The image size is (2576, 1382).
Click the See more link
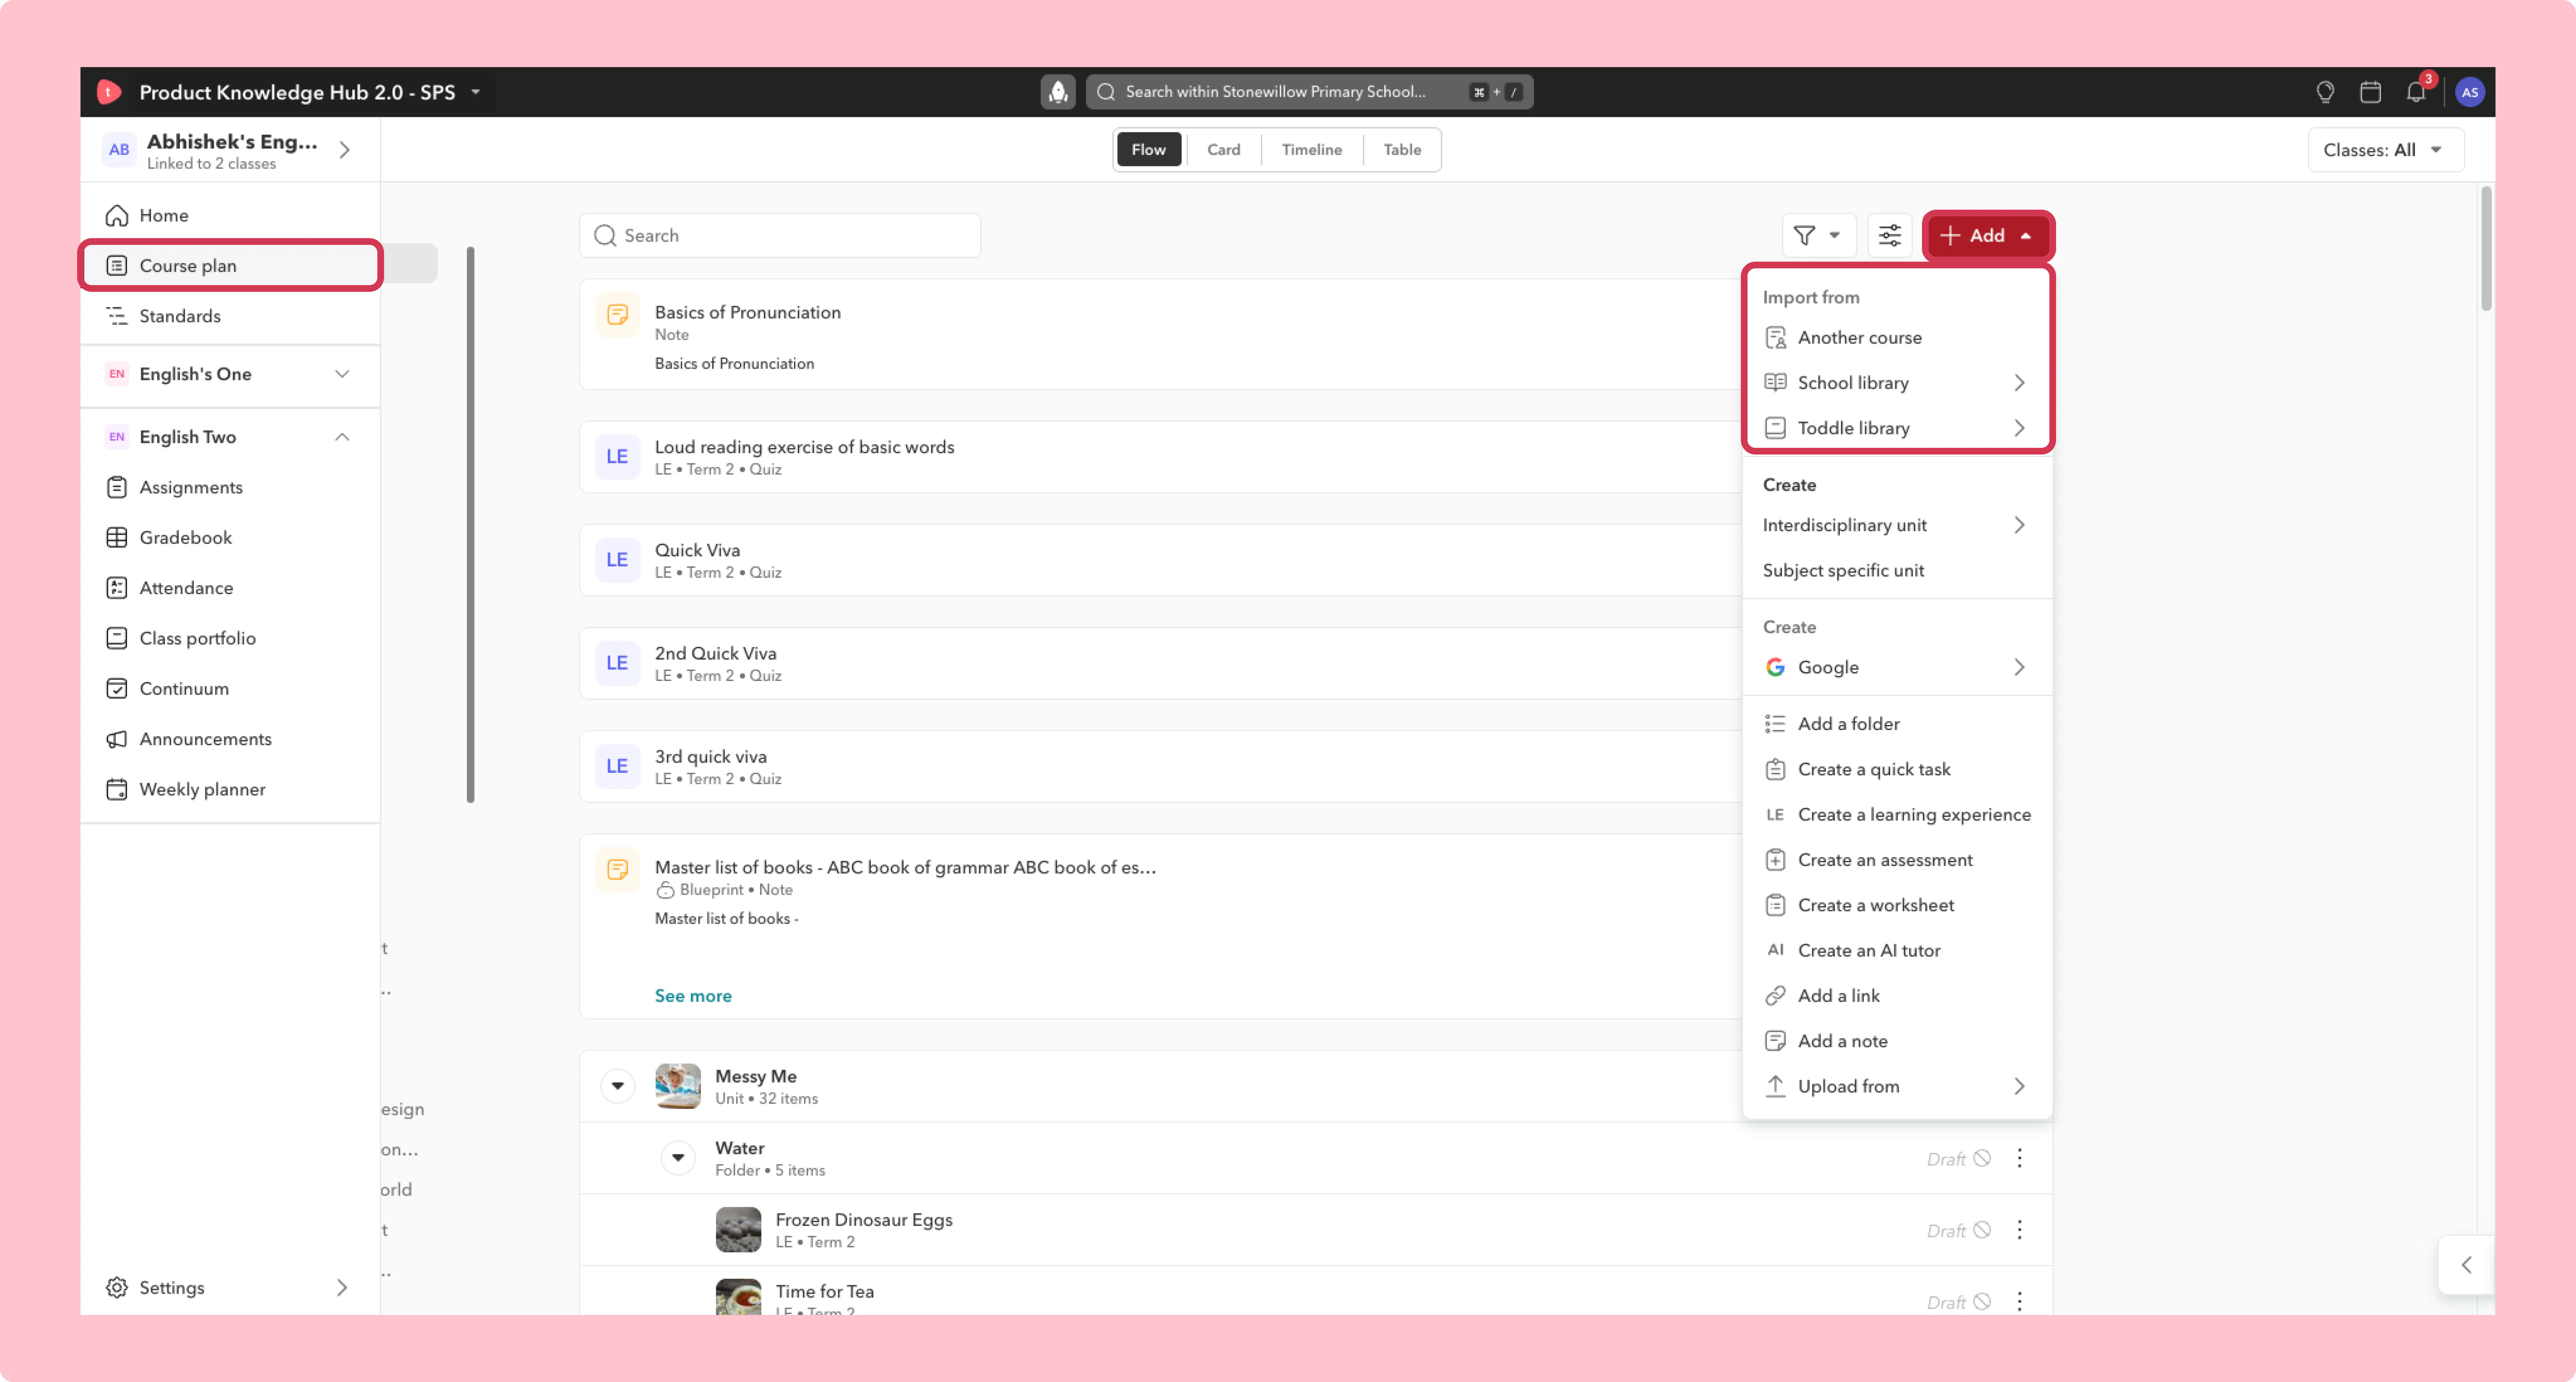[693, 996]
